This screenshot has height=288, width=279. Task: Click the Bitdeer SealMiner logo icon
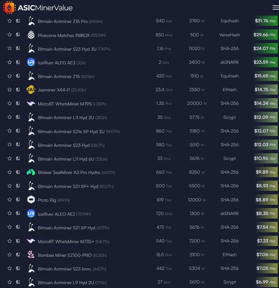31,172
